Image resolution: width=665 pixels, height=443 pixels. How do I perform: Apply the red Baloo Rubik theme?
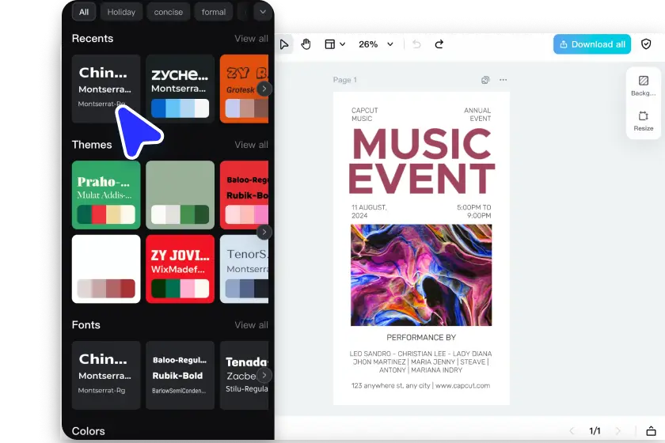[x=244, y=195]
